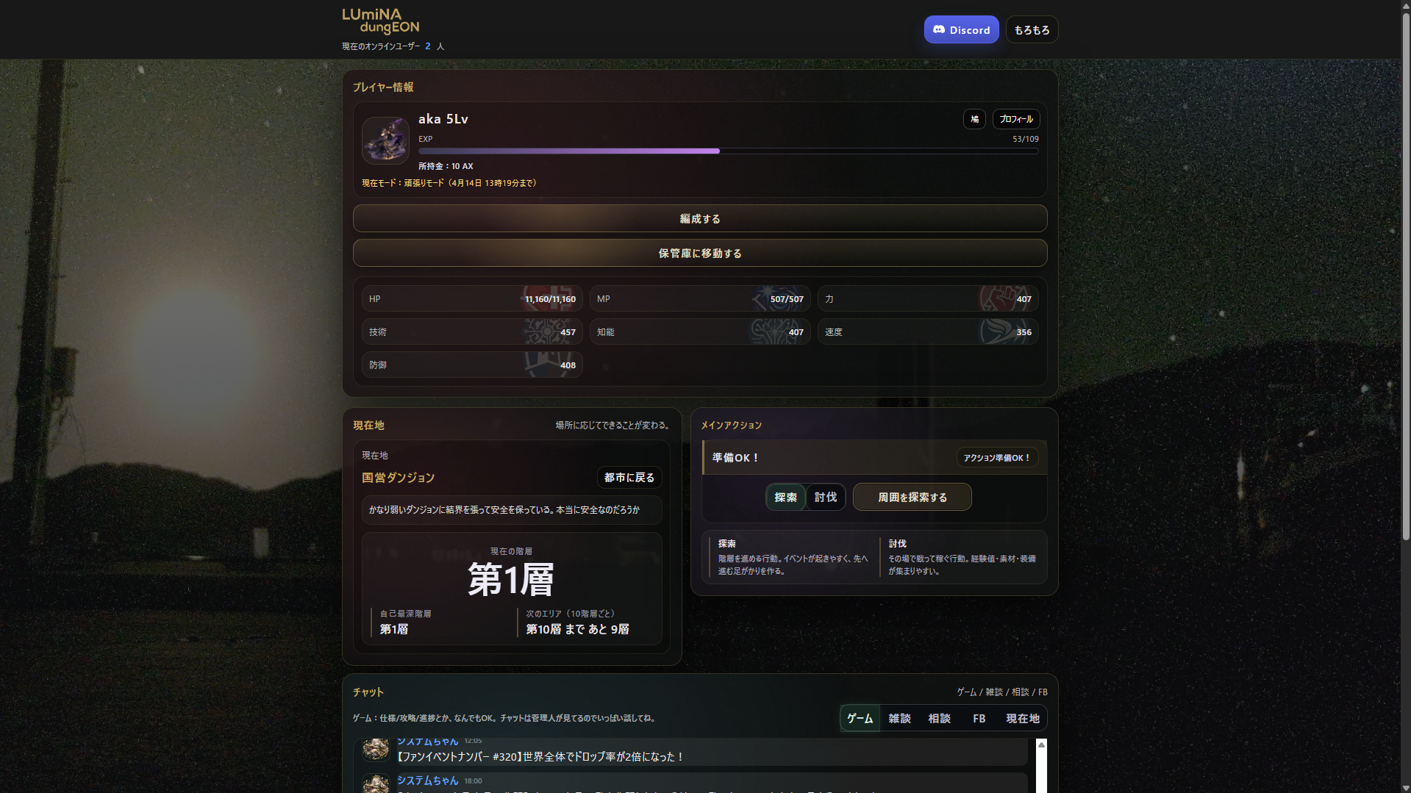Click the 技術 stat icon tile
Screen dimensions: 1411x793
click(472, 332)
